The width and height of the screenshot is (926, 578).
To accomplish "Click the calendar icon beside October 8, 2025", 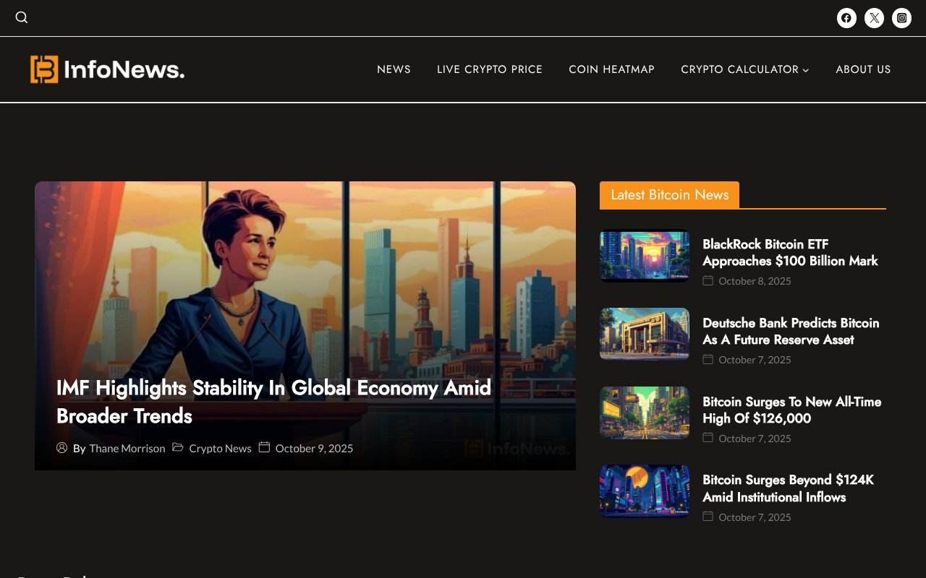I will [x=708, y=280].
